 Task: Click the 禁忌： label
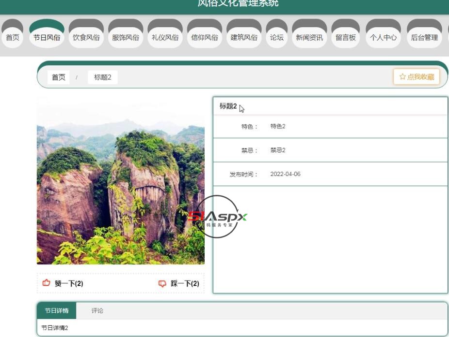[249, 150]
